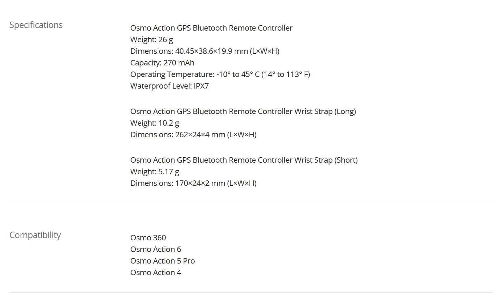This screenshot has width=502, height=299.
Task: Click the divider line below the Specifications section
Action: 251,203
